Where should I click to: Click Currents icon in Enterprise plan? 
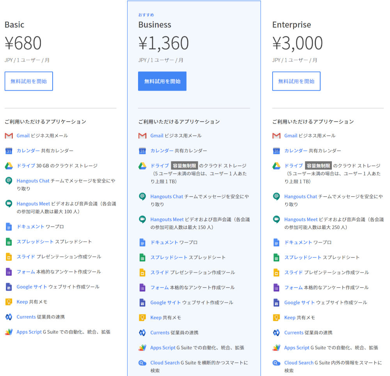pos(277,333)
